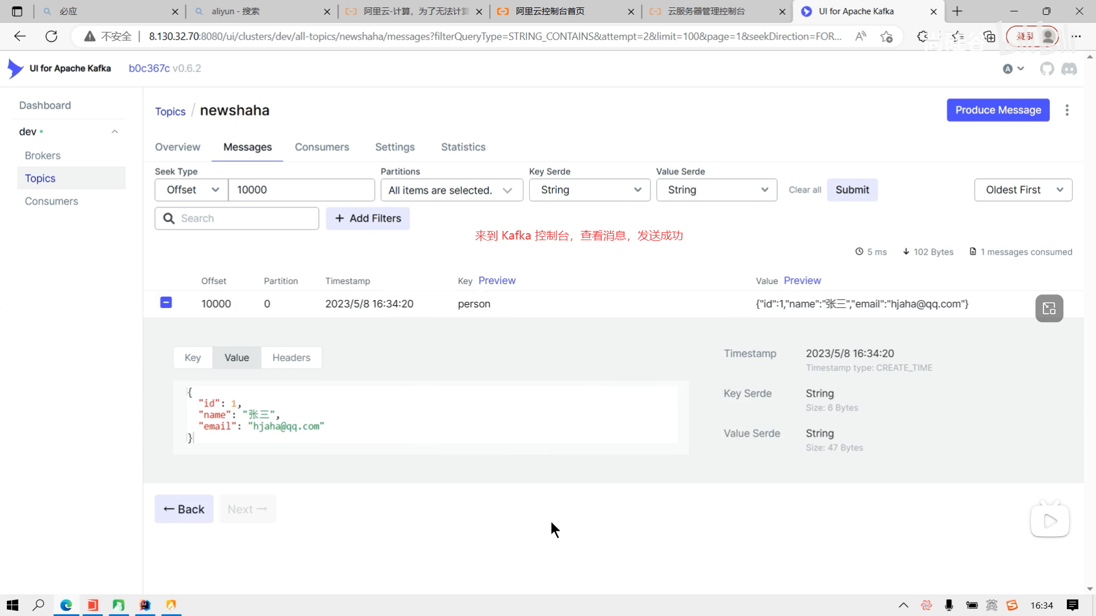This screenshot has width=1096, height=616.
Task: Refresh the browser page
Action: [51, 37]
